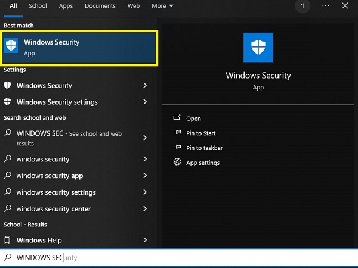
Task: Click the pin icon for Pin to Start
Action: [177, 132]
